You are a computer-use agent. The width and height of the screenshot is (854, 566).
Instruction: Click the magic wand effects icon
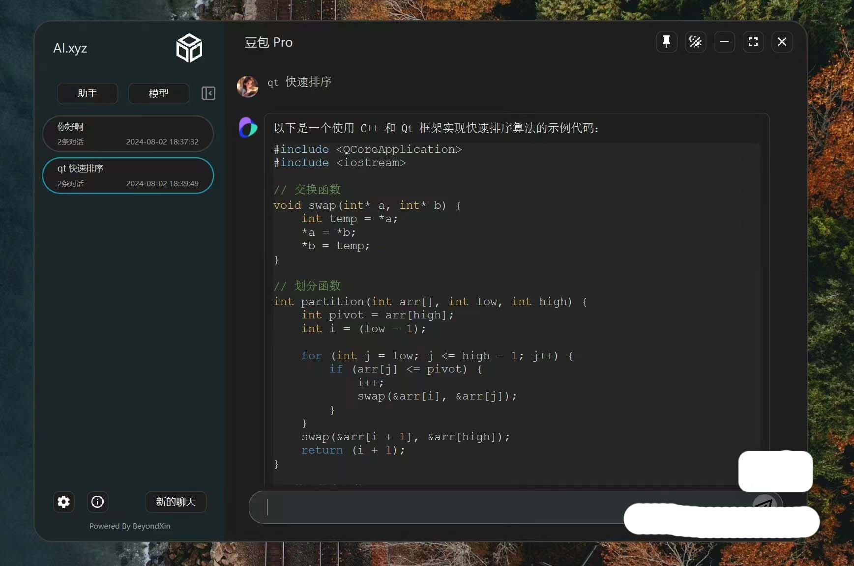(695, 42)
